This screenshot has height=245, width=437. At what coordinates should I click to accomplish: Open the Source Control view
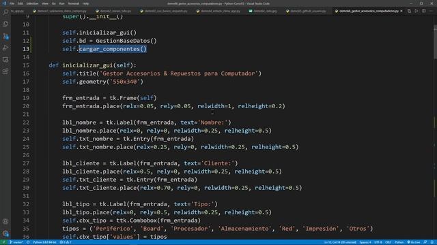click(5, 36)
